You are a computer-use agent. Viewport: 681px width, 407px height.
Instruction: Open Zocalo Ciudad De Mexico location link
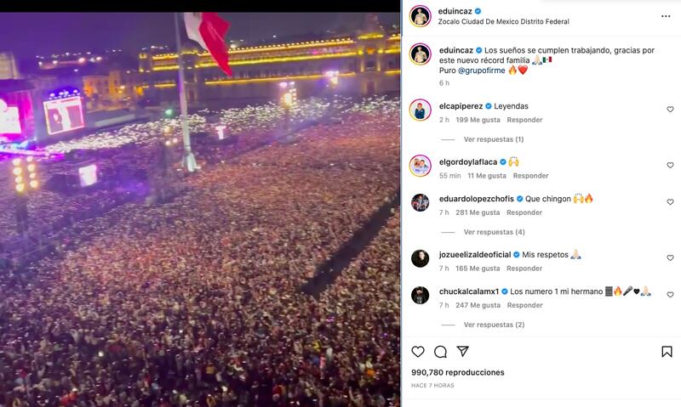(x=503, y=22)
